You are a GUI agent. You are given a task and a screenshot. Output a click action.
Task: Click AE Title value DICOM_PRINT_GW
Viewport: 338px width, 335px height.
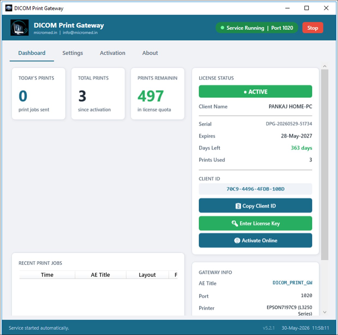[x=292, y=283]
